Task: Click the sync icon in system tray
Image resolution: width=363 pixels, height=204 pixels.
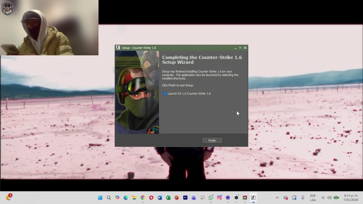Action: [x=294, y=198]
